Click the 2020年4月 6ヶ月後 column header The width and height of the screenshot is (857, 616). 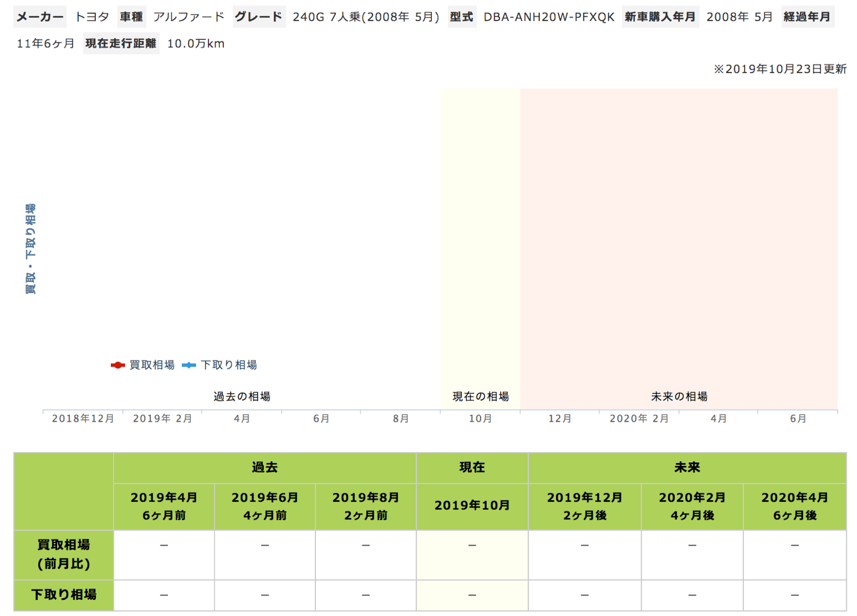pos(794,506)
